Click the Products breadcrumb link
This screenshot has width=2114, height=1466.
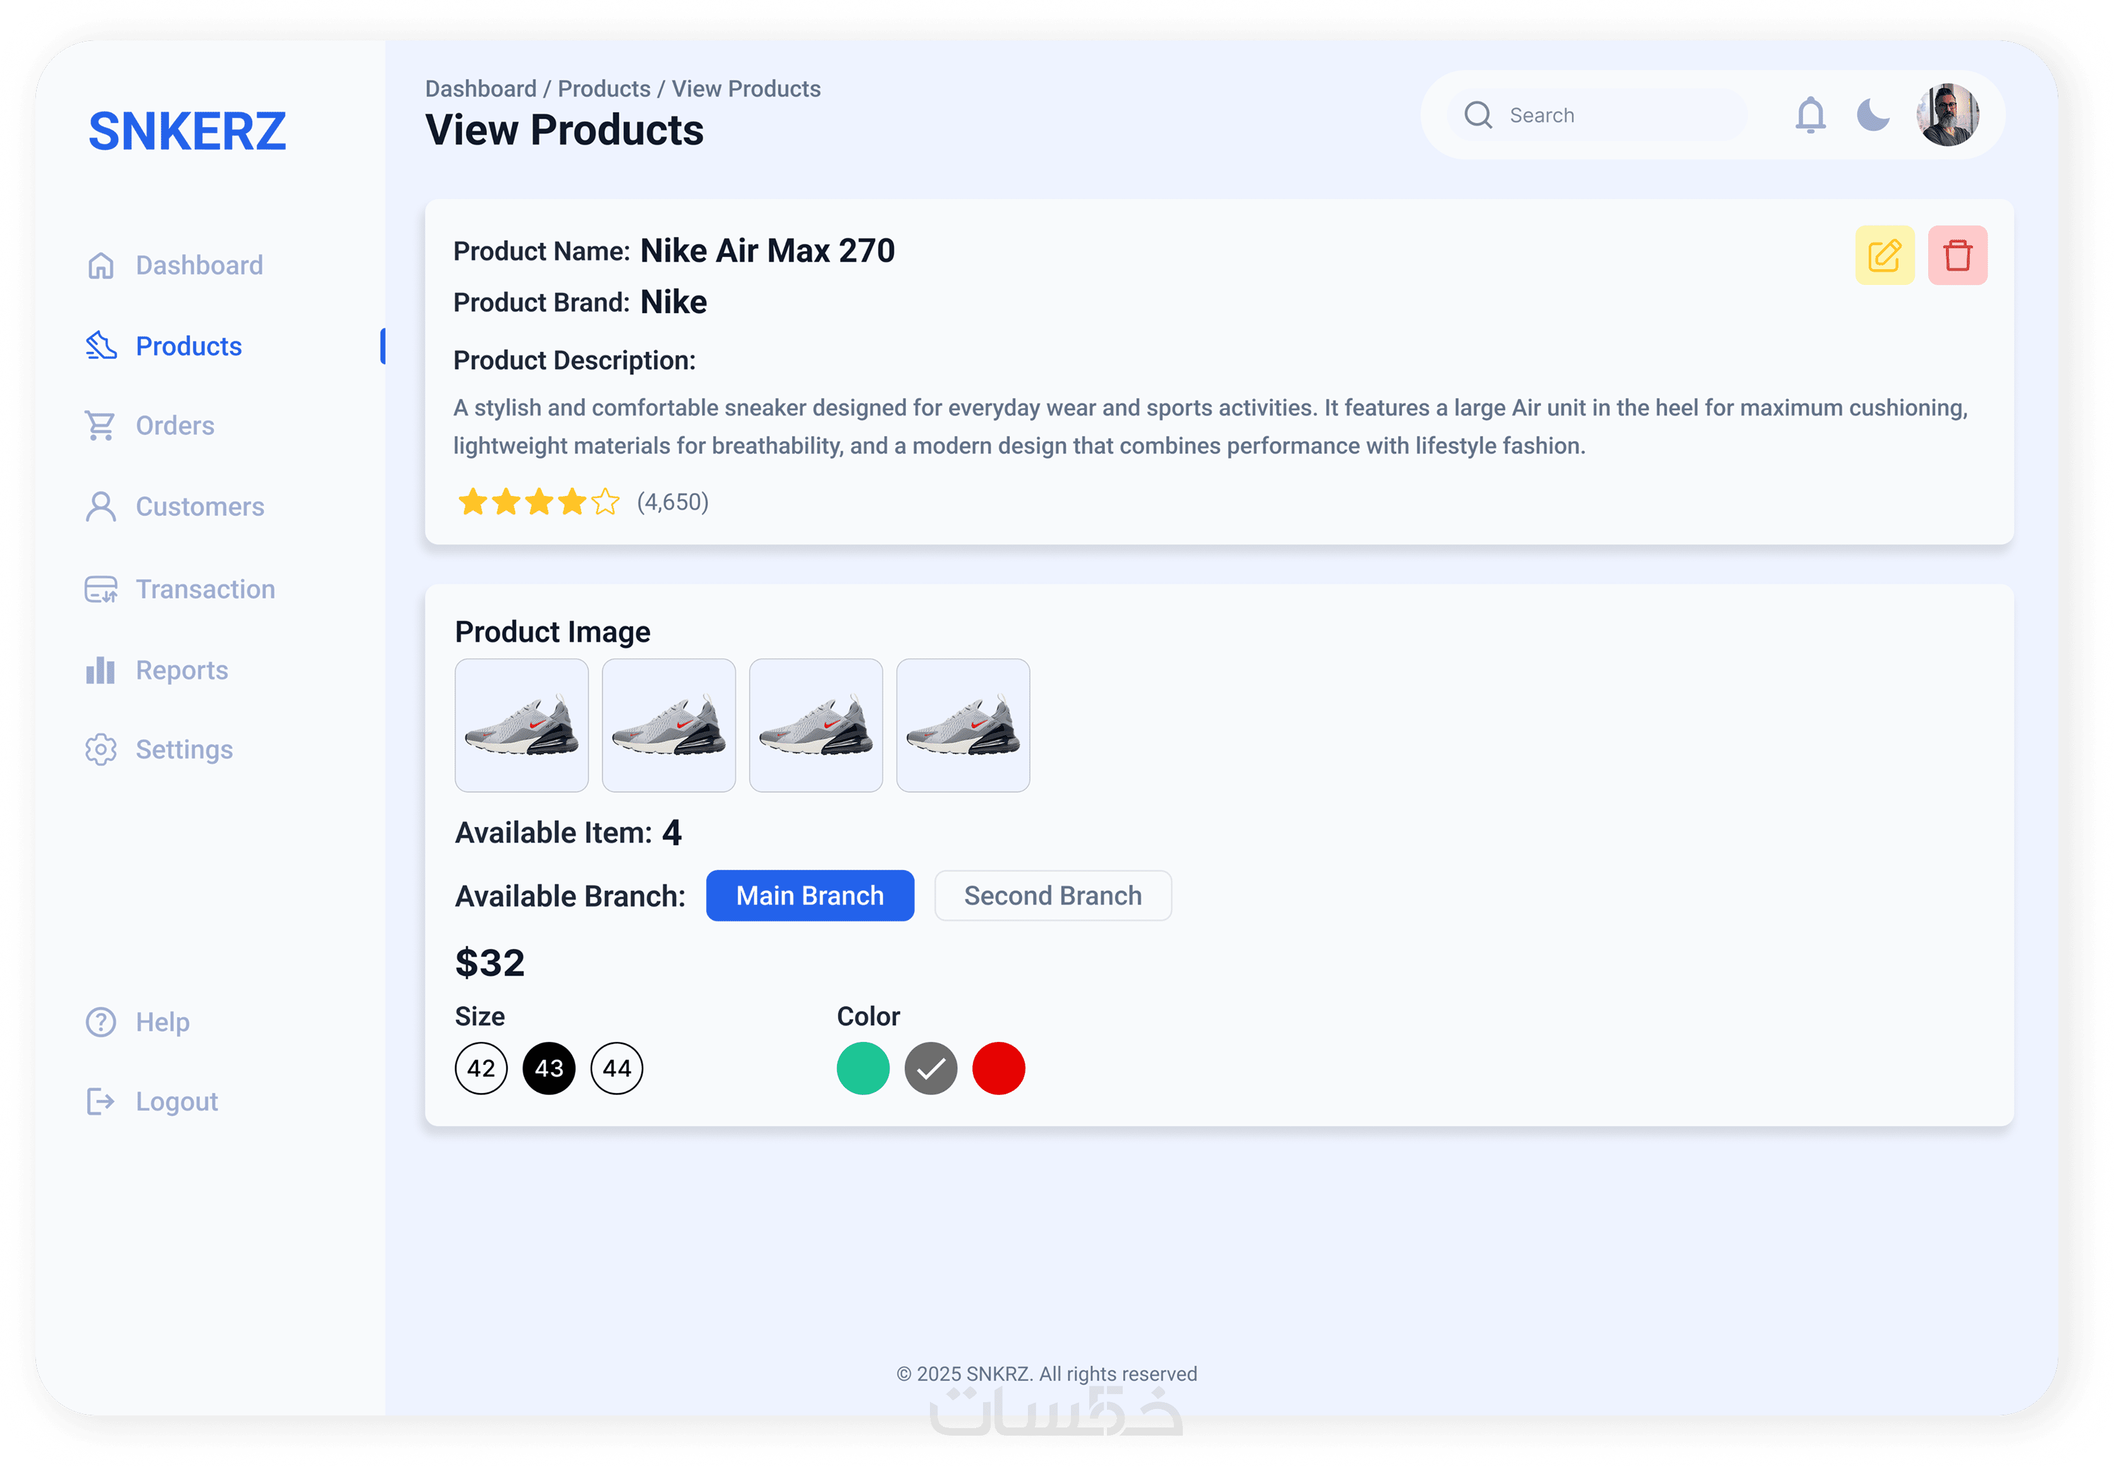click(x=604, y=89)
